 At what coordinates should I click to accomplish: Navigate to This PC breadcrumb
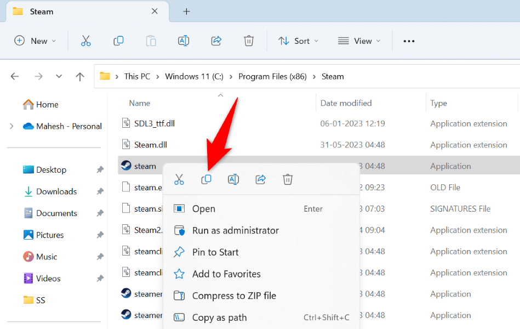[137, 77]
